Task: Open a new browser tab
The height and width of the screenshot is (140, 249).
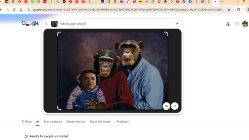Action: (222, 1)
